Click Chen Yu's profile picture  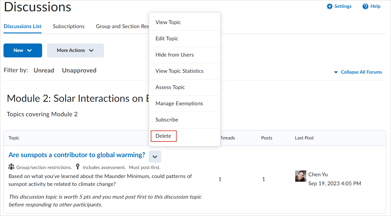300,176
